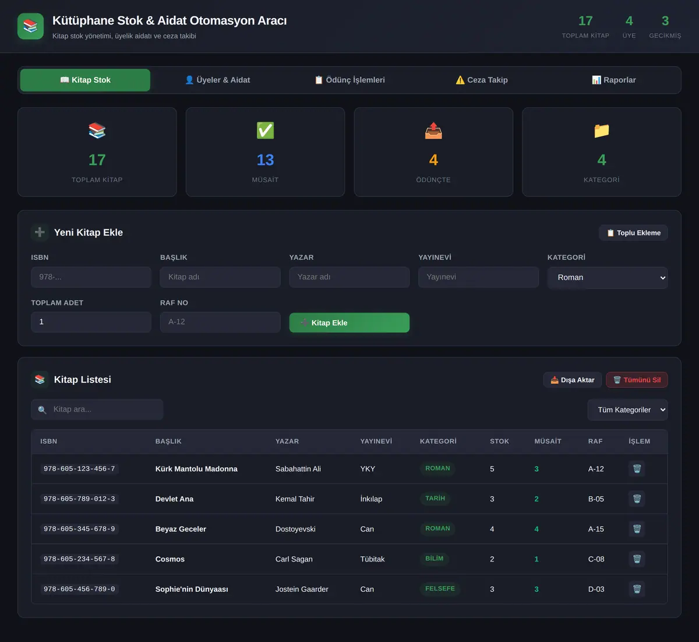Expand the Tüm Kategoriler filter dropdown
This screenshot has height=642, width=699.
point(627,410)
